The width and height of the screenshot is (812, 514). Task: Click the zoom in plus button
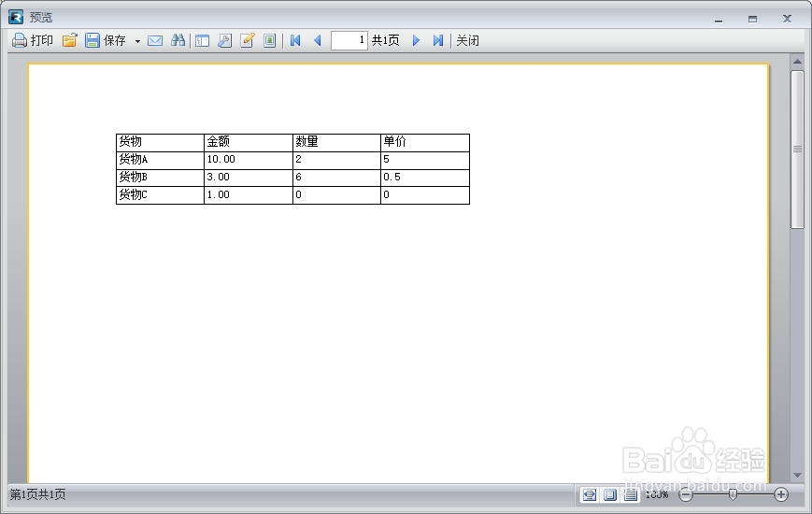pyautogui.click(x=781, y=494)
